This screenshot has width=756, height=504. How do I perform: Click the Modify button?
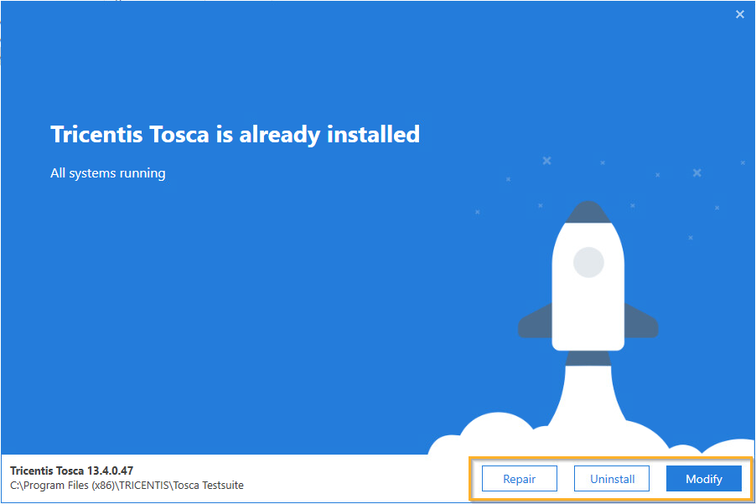704,478
